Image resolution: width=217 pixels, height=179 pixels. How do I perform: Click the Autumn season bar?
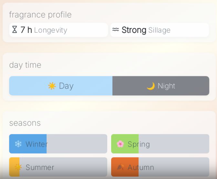click(160, 167)
